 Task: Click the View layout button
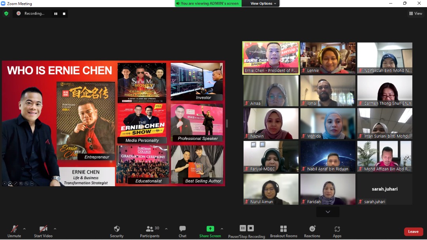(x=416, y=13)
